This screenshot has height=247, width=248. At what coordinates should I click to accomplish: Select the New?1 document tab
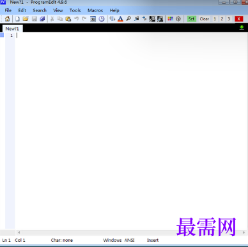(12, 29)
